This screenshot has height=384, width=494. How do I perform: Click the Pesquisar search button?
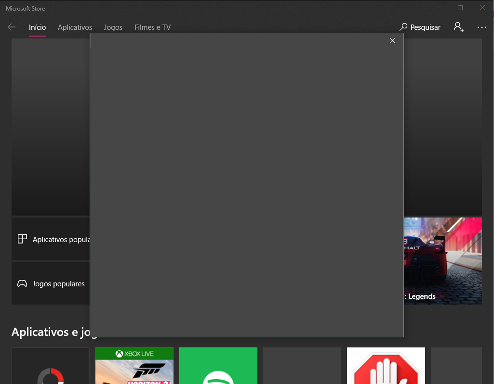pyautogui.click(x=420, y=27)
